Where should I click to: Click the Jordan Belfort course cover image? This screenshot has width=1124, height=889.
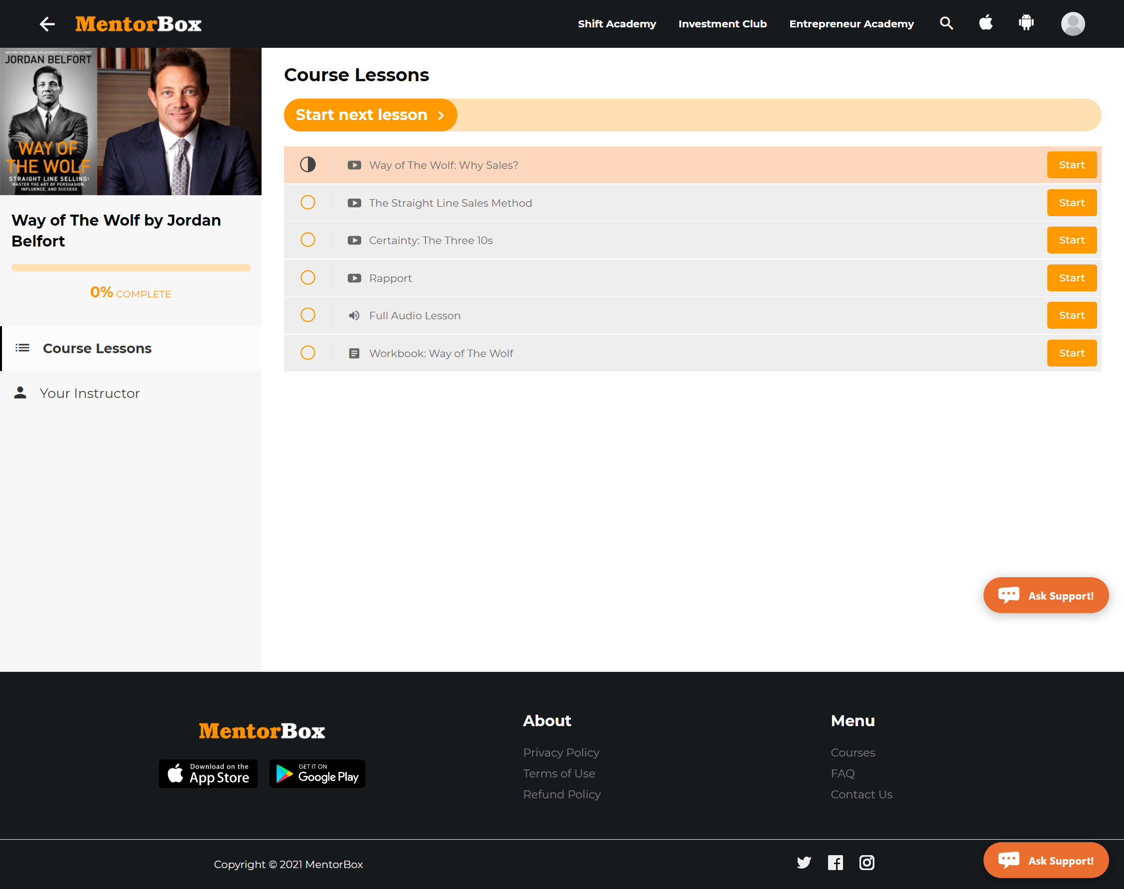[131, 122]
